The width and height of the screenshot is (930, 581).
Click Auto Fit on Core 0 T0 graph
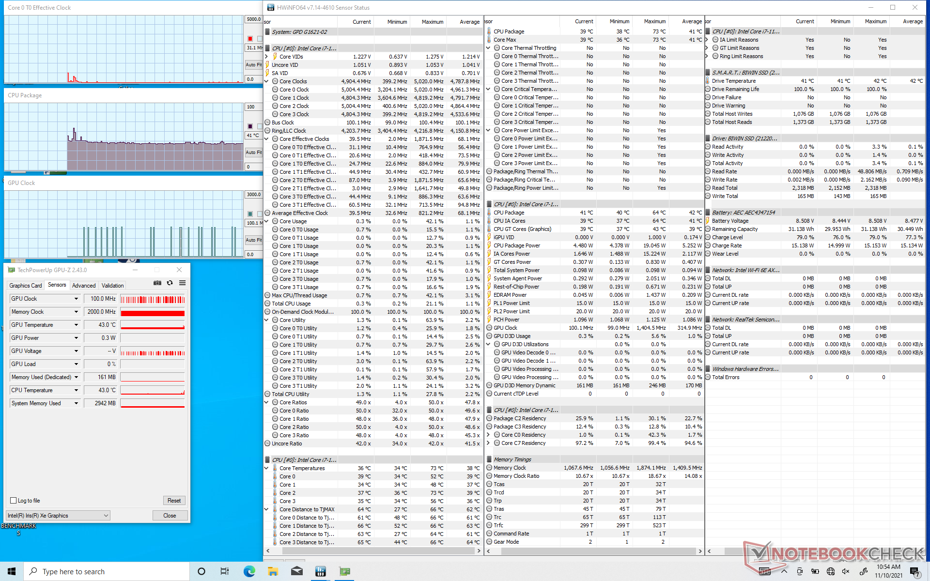point(253,65)
